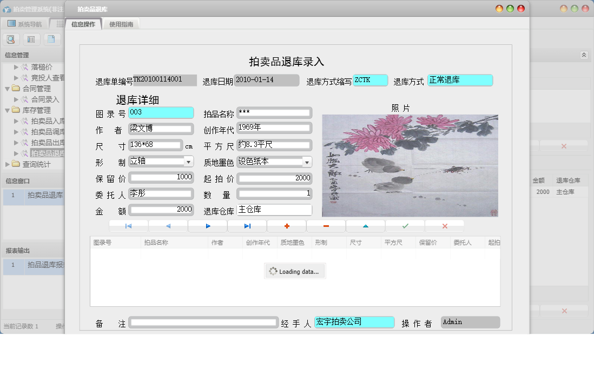Click the search magnifier toolbar icon
594x370 pixels.
(11, 39)
